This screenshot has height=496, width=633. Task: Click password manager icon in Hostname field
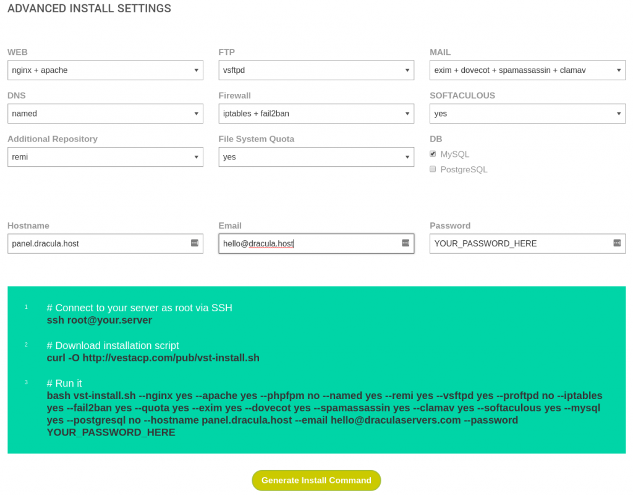pyautogui.click(x=194, y=243)
